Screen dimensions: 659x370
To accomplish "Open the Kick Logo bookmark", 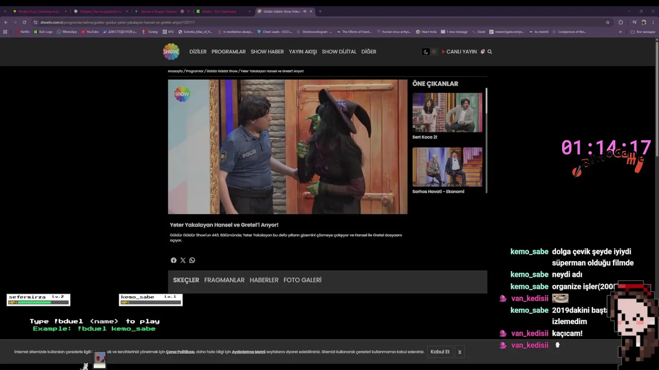I will pos(43,32).
